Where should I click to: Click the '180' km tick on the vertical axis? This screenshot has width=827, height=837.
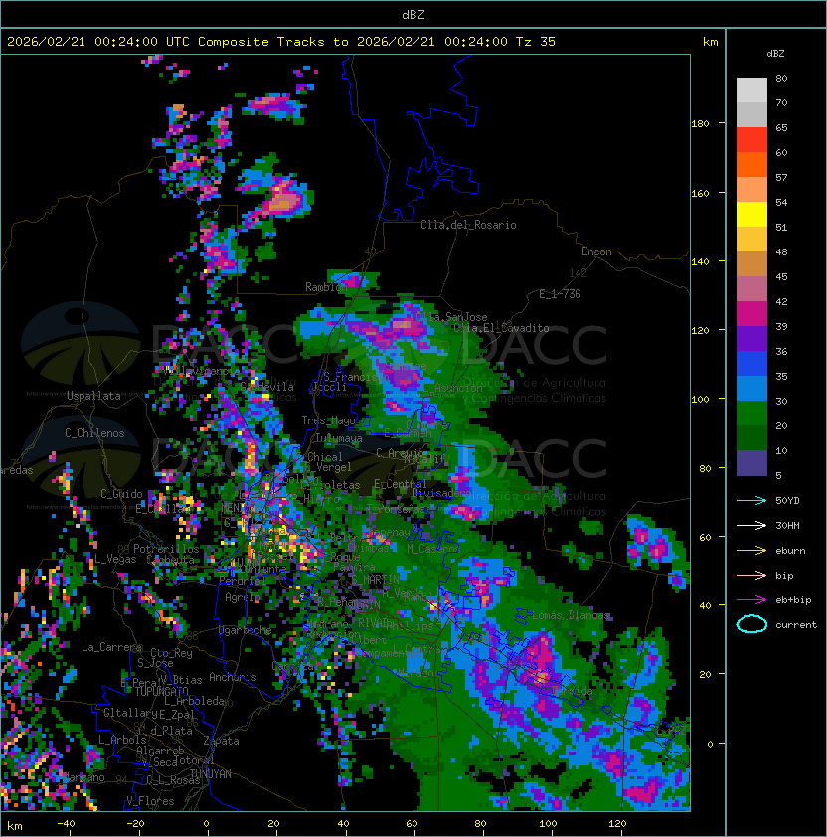[700, 124]
